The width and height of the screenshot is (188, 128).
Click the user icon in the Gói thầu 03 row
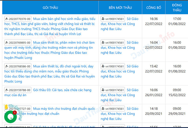[103, 90]
